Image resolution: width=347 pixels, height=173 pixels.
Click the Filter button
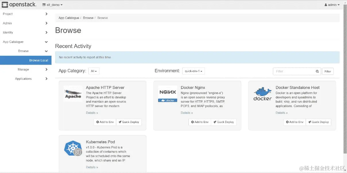click(328, 71)
